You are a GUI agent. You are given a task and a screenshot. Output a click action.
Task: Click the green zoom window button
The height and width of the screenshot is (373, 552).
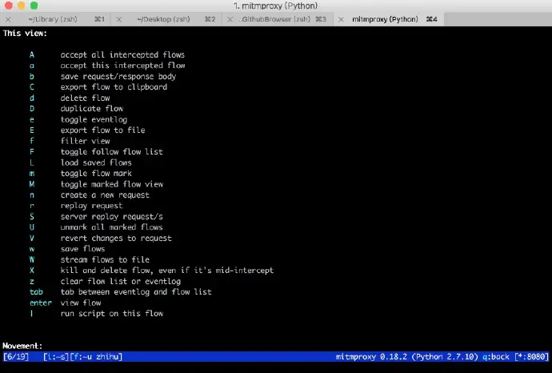pos(34,6)
